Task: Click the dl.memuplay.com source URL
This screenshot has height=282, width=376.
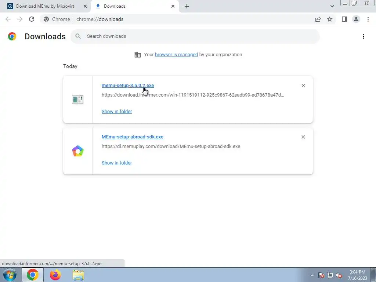Action: pos(171,146)
